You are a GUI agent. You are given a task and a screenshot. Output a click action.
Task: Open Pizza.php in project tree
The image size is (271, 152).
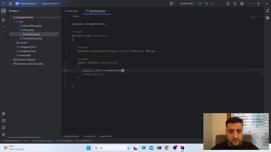click(x=28, y=30)
